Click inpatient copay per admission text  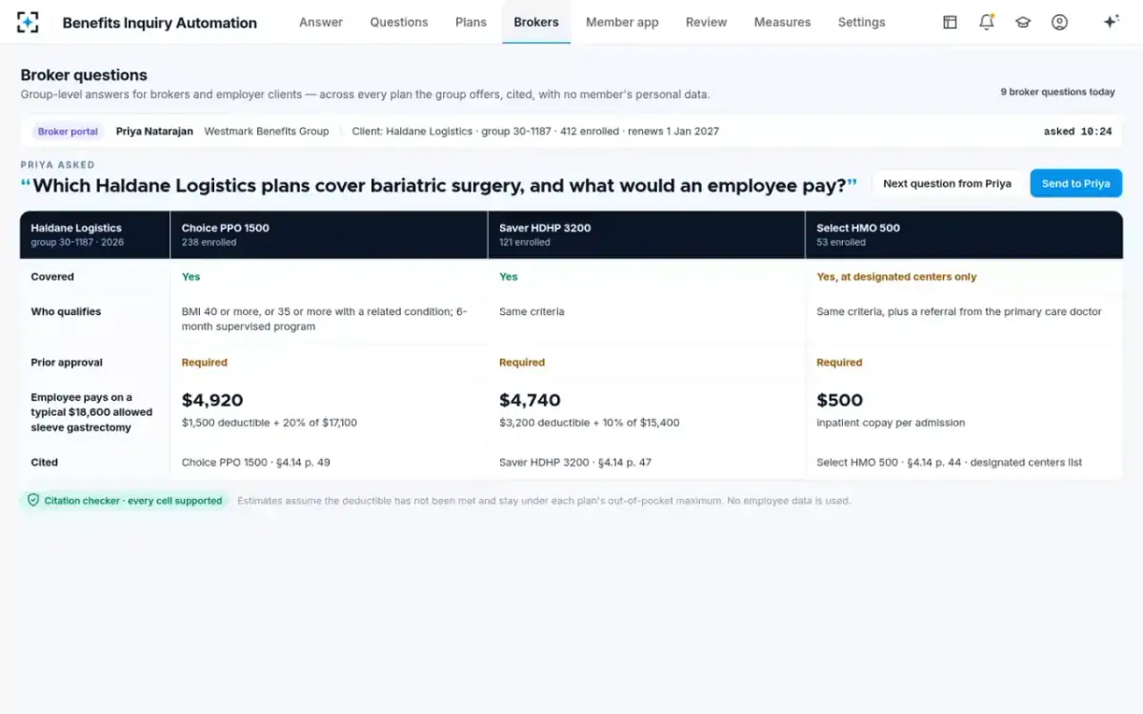[891, 423]
